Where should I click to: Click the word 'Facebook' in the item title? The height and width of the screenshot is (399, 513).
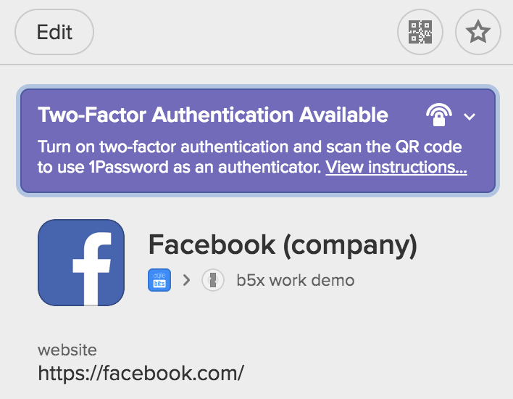tap(212, 244)
